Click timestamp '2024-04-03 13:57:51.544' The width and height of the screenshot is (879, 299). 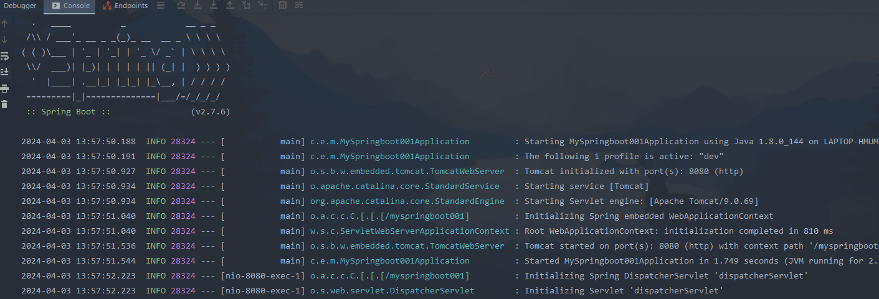click(x=78, y=261)
